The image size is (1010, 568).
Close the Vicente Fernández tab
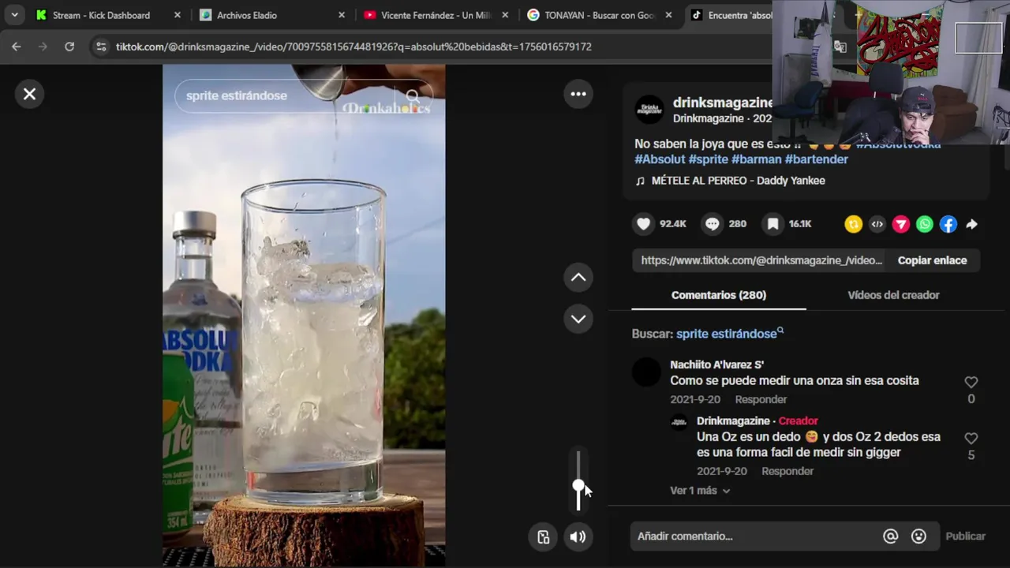pyautogui.click(x=505, y=15)
